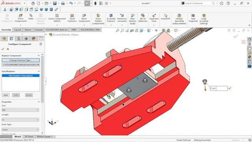
Task: Click the Zoom to Fit magnifier icon
Action: click(x=117, y=30)
